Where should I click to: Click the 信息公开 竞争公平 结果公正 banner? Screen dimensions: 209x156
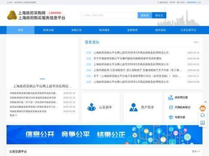104,135
